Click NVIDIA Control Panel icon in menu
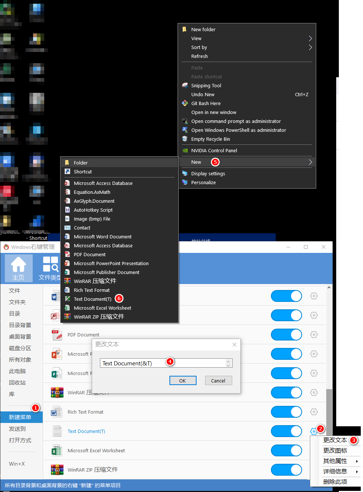Viewport: 363px width, 492px height. click(x=185, y=150)
